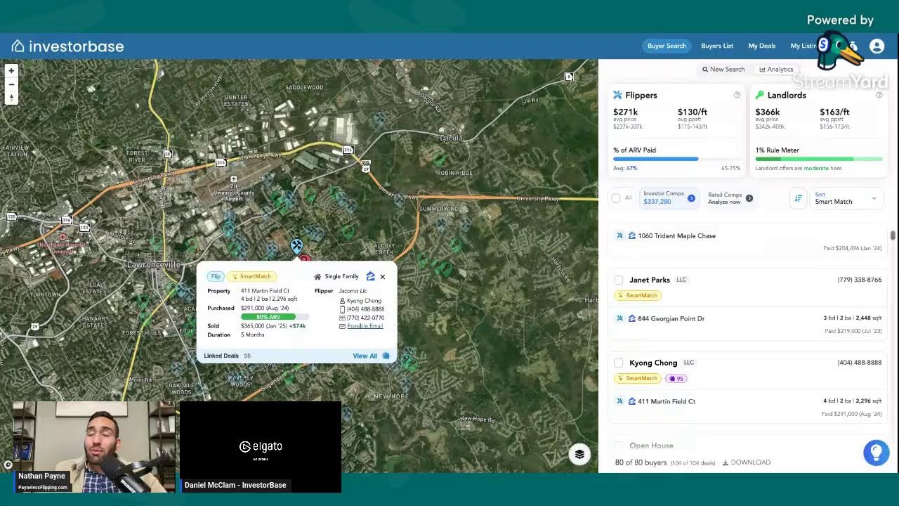Click the purple 95 badge for Kyong Chong

(x=676, y=378)
